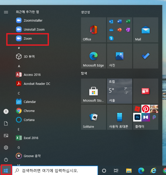Screen dimensions: 166x175
Task: Open the Mail tile
Action: click(x=146, y=30)
